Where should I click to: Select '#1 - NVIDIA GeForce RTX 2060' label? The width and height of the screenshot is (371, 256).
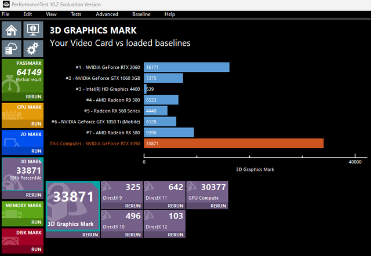click(108, 67)
